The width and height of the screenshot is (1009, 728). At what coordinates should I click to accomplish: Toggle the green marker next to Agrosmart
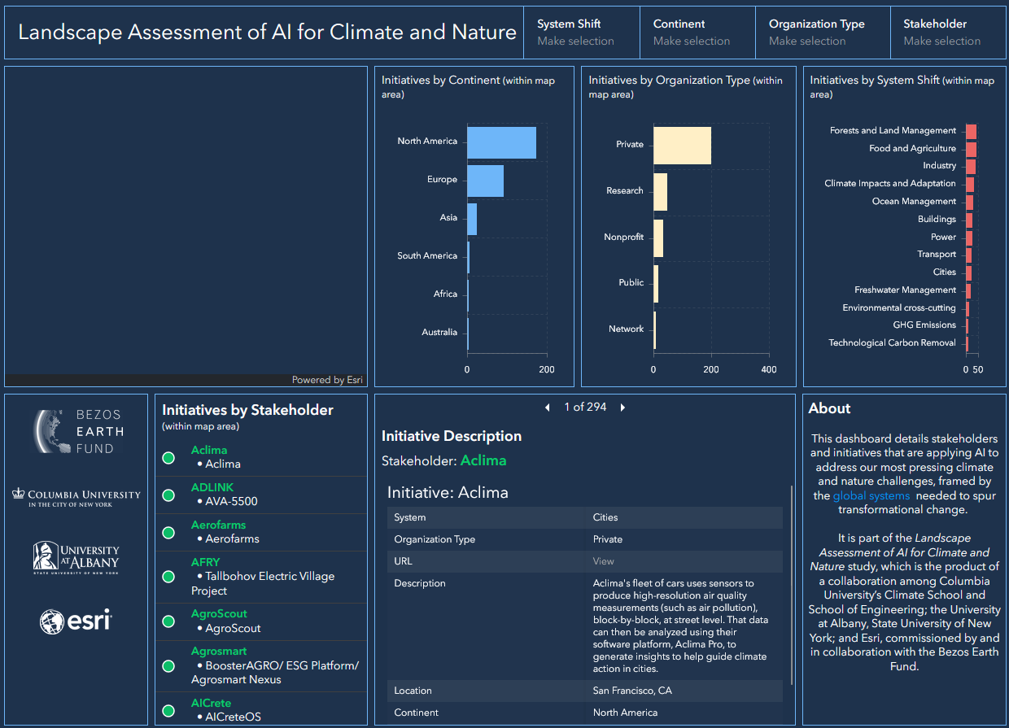coord(168,666)
